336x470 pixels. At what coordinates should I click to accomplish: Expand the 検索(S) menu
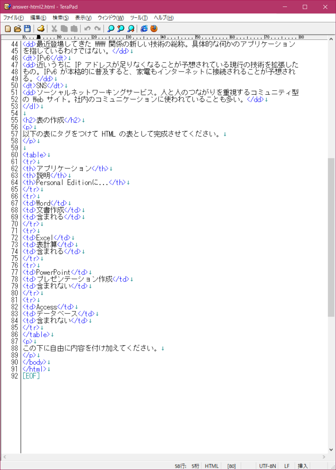click(60, 18)
